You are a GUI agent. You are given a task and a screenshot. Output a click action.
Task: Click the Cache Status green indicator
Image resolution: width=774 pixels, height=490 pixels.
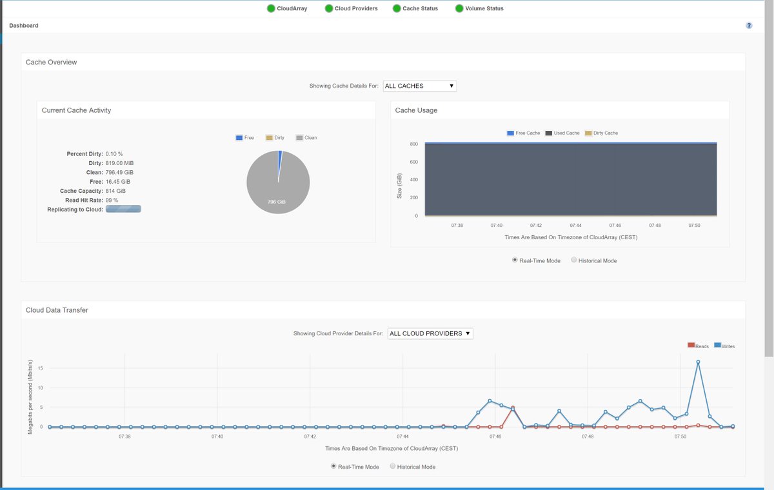(397, 8)
